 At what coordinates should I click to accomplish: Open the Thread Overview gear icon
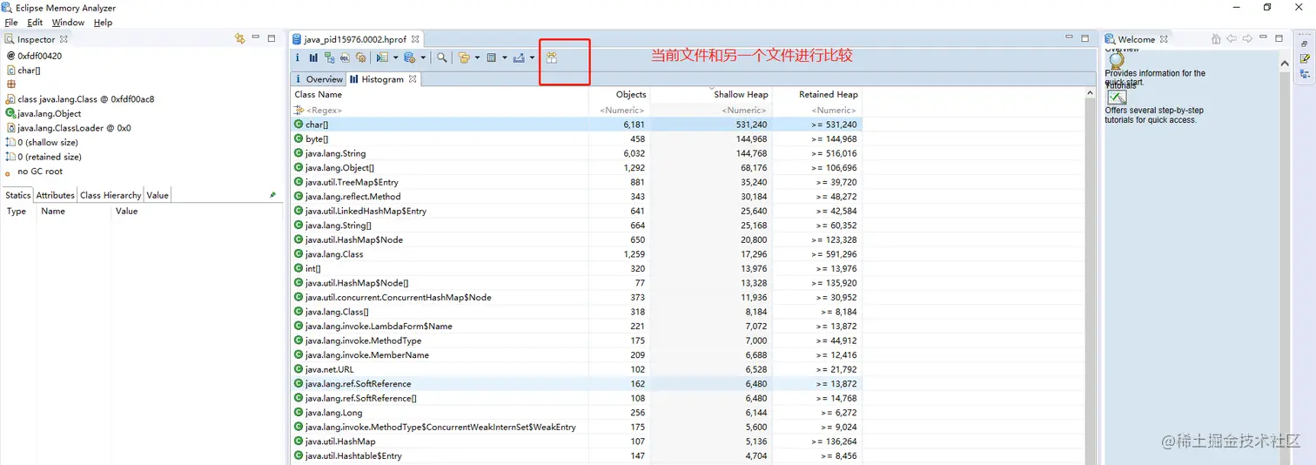360,57
